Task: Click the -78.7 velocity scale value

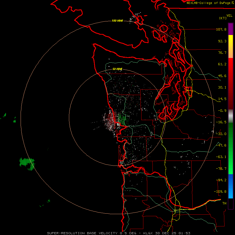Action: [x=221, y=169]
